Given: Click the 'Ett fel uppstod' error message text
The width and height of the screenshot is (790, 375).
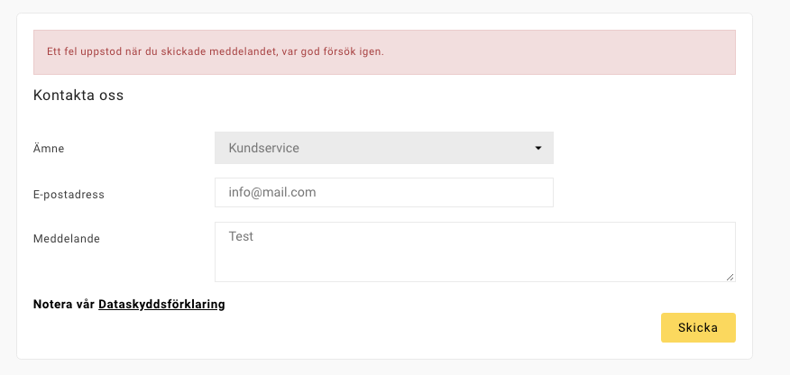Looking at the screenshot, I should point(215,52).
